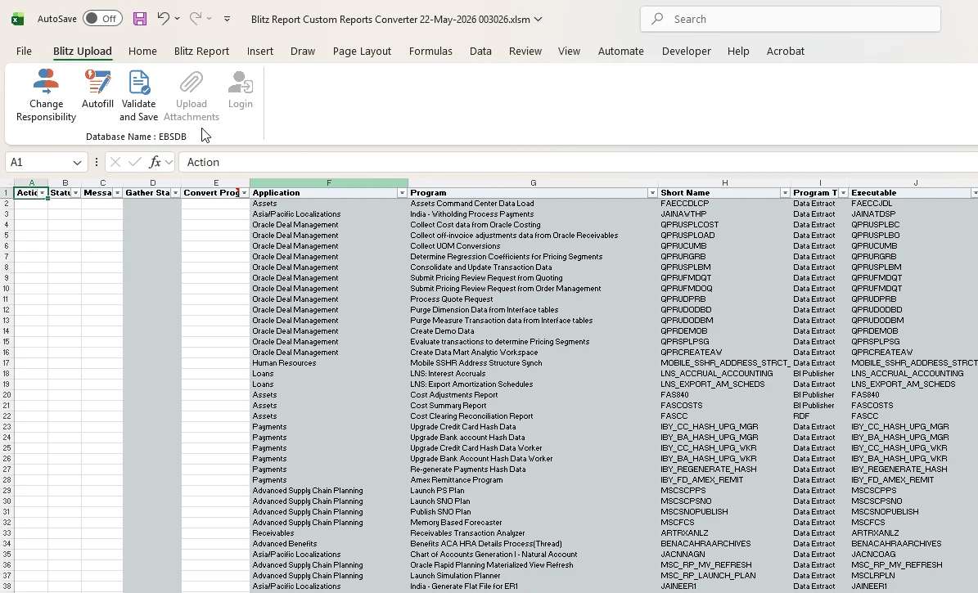
Task: Undo the last action
Action: coord(163,19)
